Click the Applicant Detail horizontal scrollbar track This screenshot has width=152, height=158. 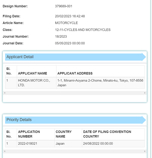pyautogui.click(x=75, y=93)
